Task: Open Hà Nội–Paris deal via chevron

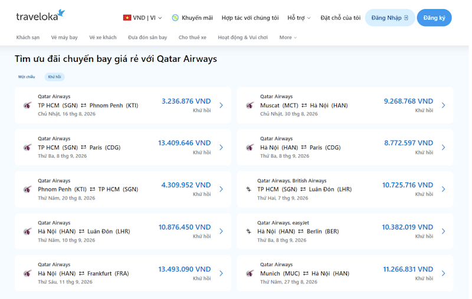Action: pyautogui.click(x=444, y=147)
